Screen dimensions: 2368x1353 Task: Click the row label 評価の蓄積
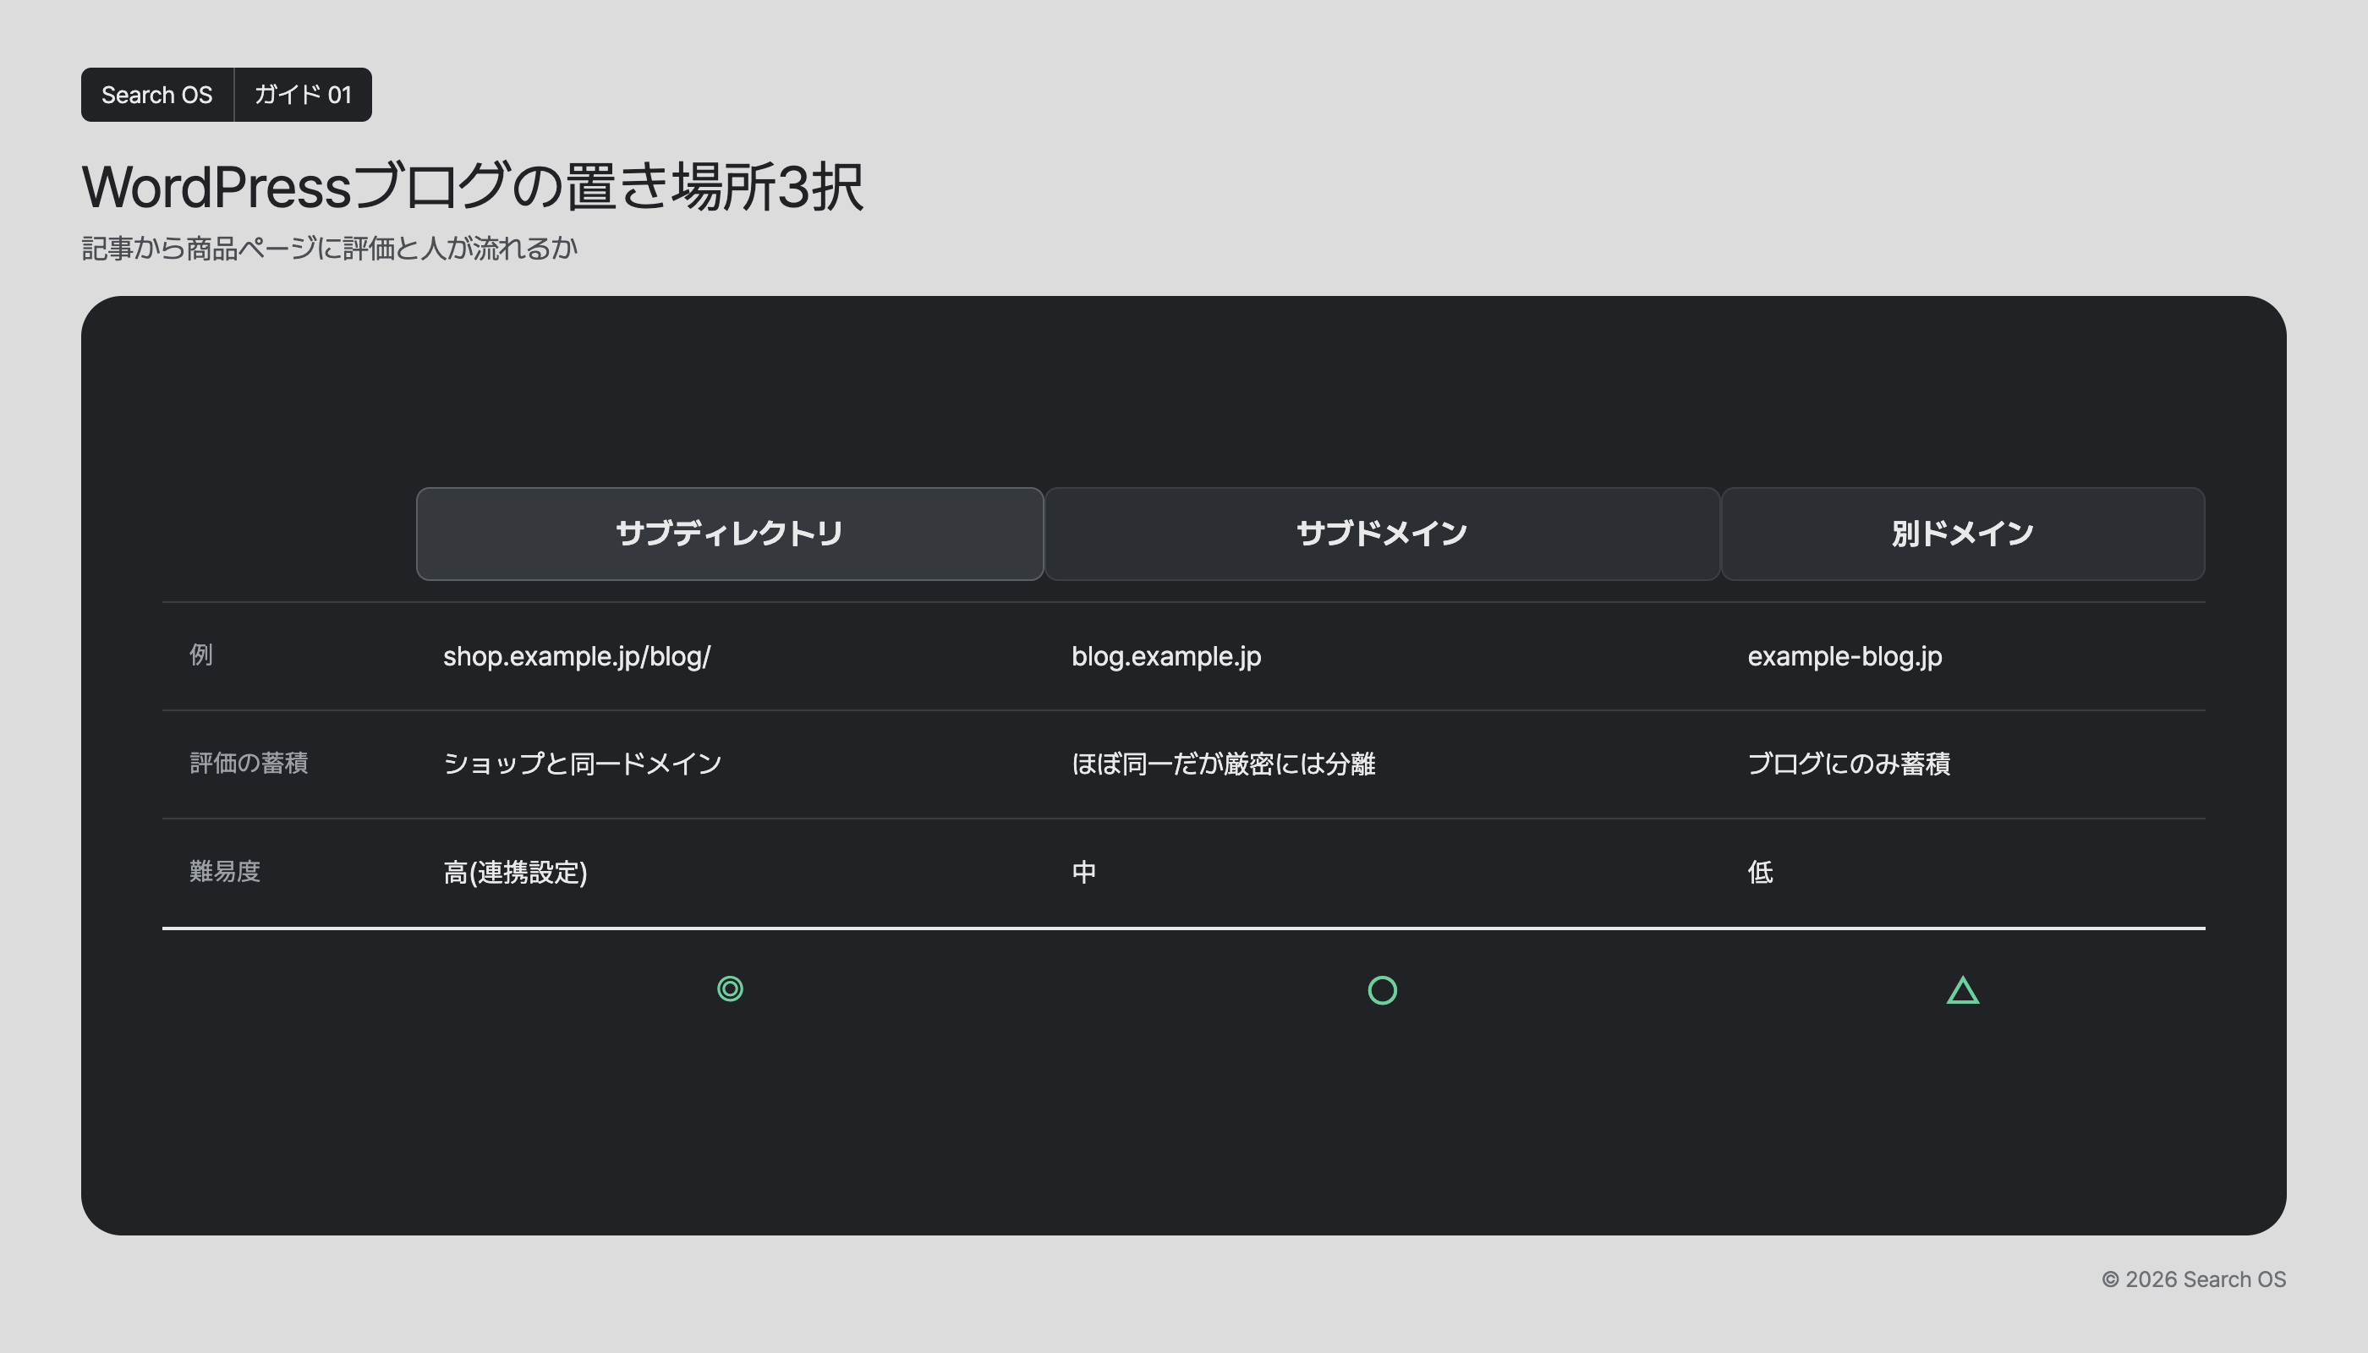click(248, 763)
